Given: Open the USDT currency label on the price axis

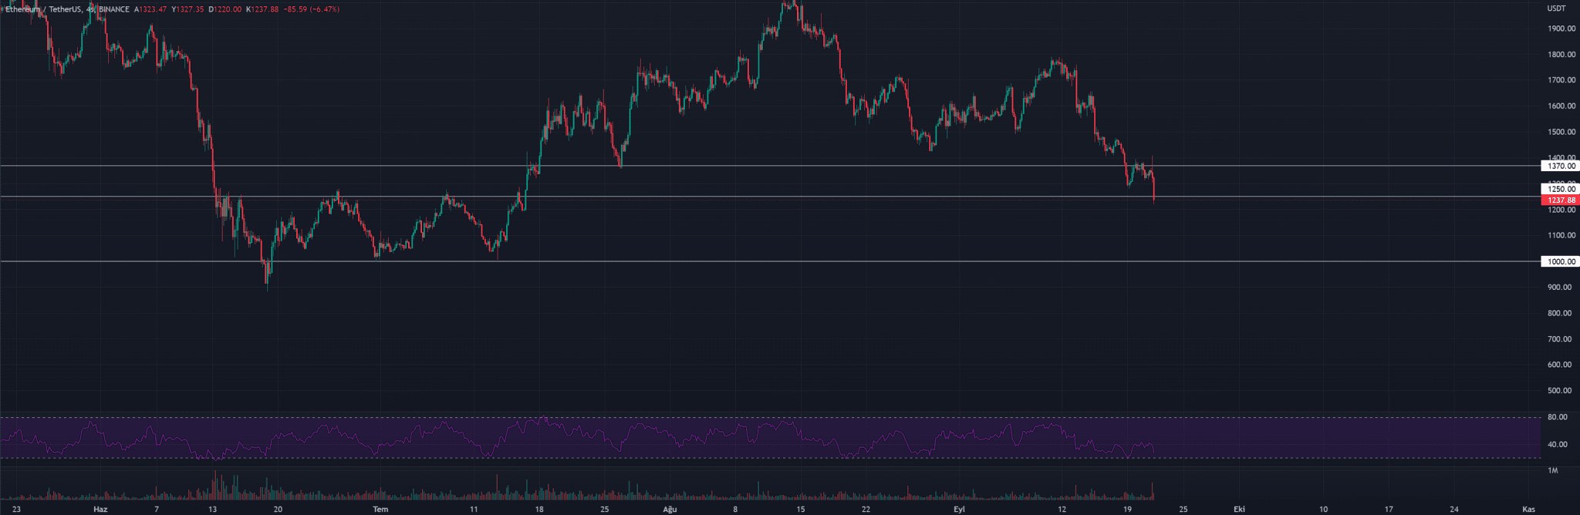Looking at the screenshot, I should point(1556,8).
